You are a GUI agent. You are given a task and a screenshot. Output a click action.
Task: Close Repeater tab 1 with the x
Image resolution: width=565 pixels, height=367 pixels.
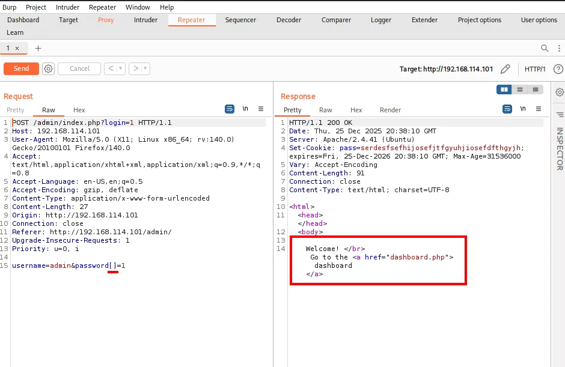[17, 48]
